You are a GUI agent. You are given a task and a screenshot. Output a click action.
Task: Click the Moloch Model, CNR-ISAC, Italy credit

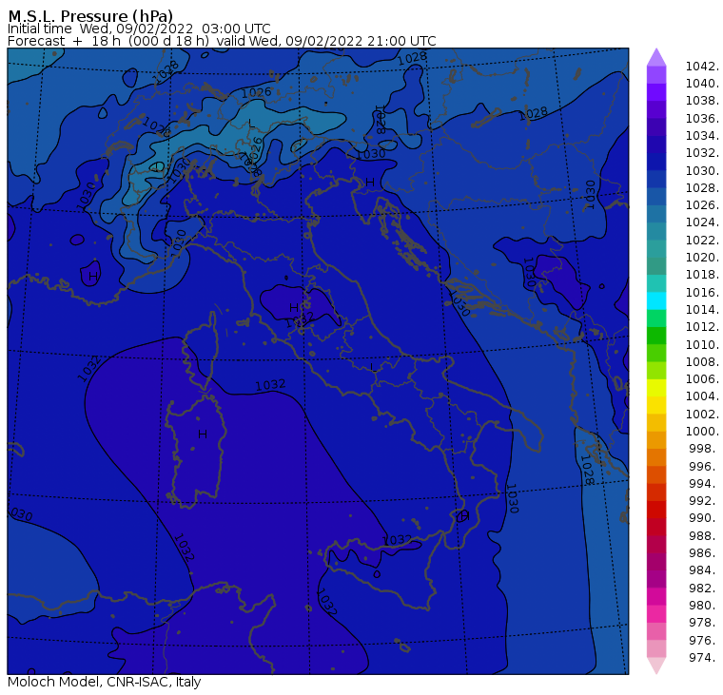pyautogui.click(x=105, y=682)
